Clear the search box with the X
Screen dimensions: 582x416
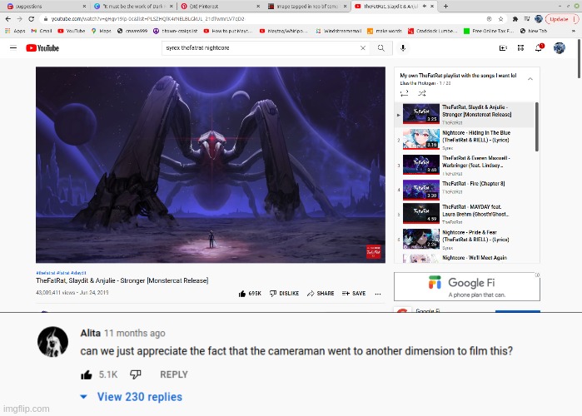(x=362, y=48)
